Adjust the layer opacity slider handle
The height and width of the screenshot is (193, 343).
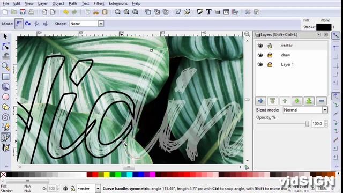[x=307, y=124]
